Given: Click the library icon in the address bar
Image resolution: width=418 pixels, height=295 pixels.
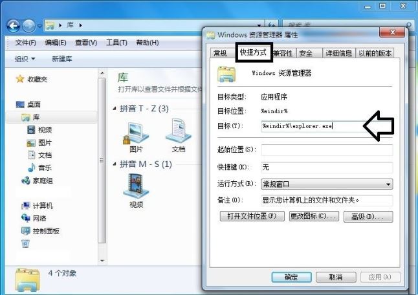Looking at the screenshot, I should point(50,25).
